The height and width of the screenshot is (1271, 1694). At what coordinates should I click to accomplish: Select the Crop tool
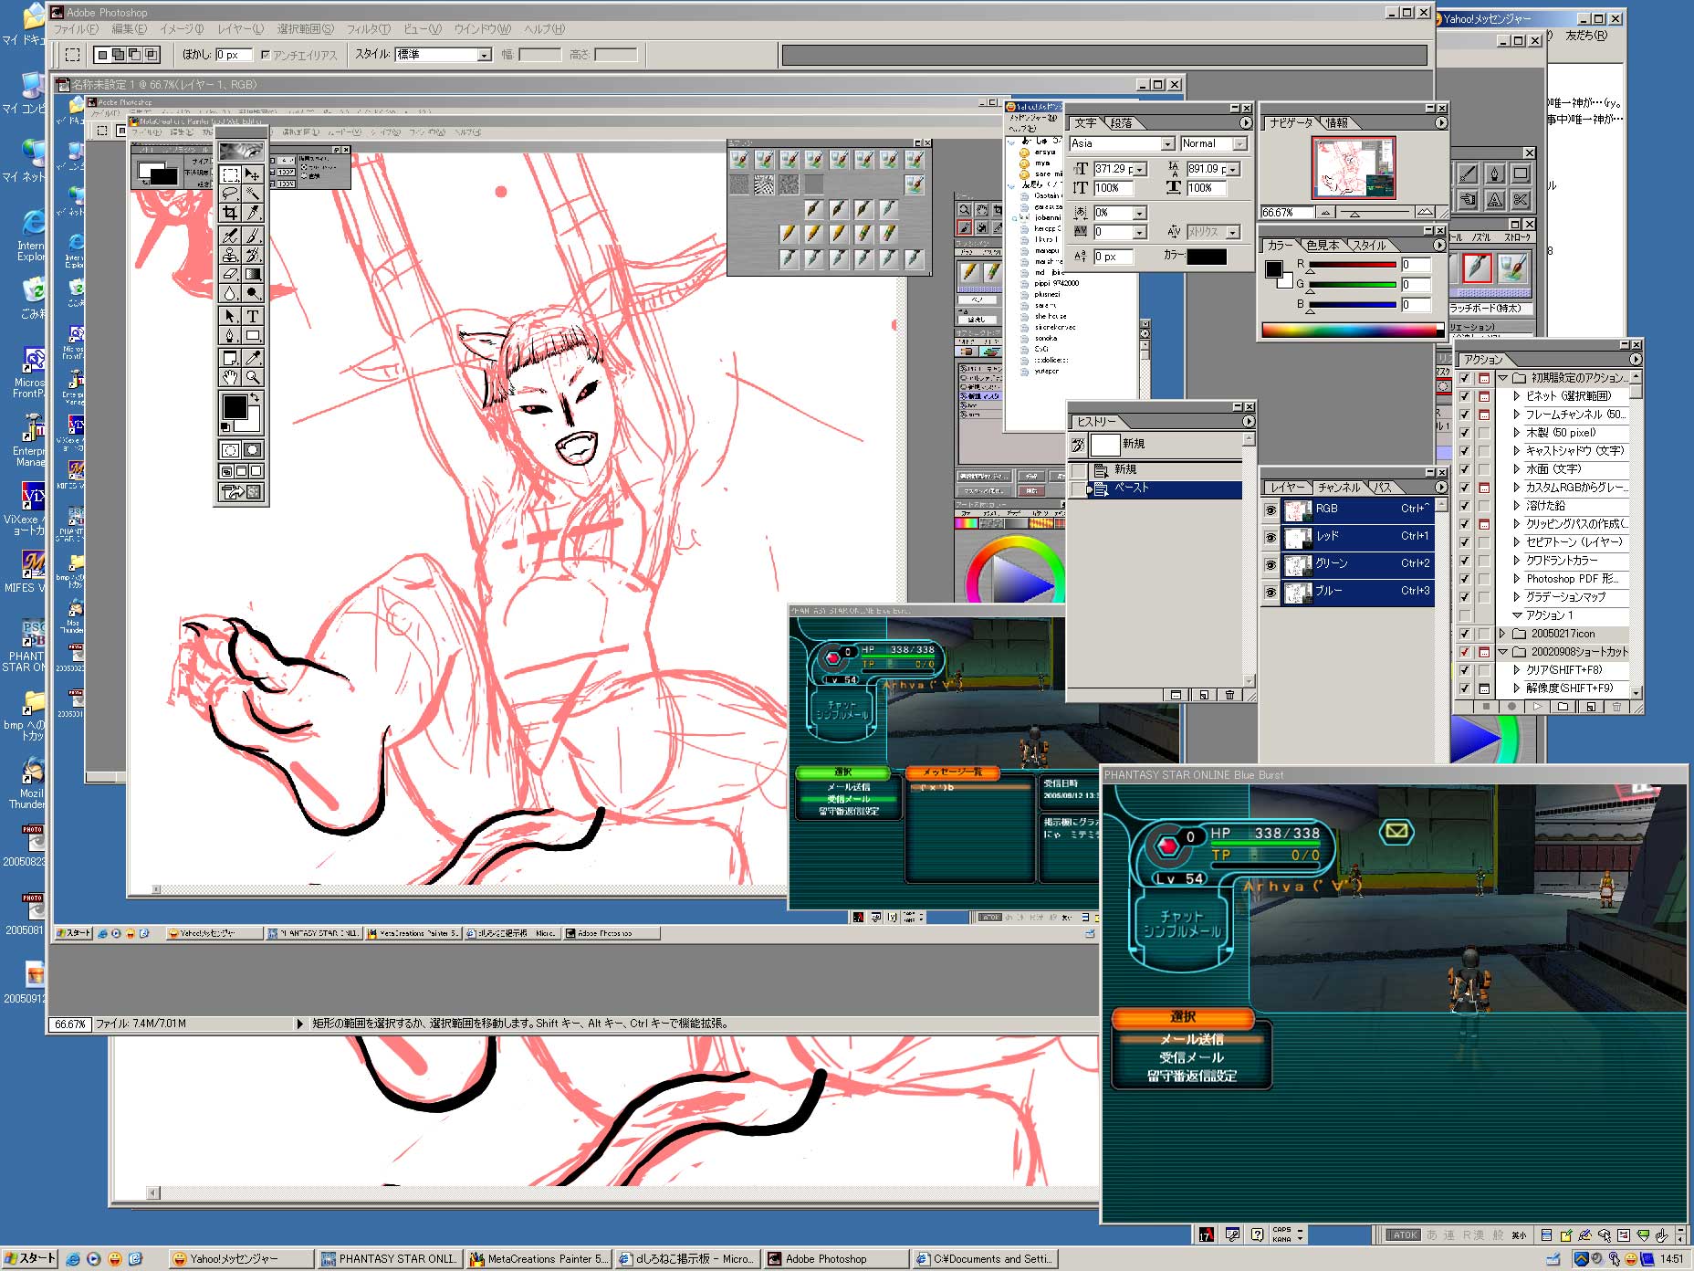pos(230,213)
